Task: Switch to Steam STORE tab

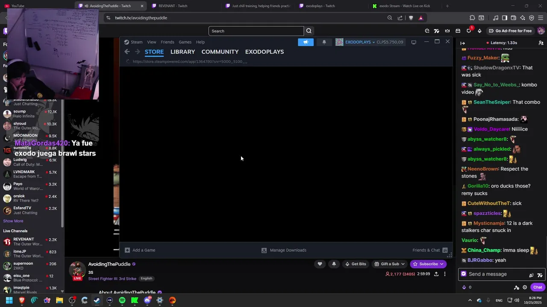Action: [154, 52]
